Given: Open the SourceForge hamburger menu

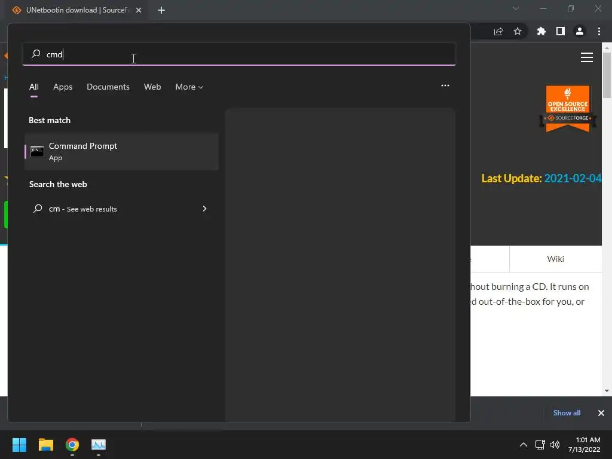Looking at the screenshot, I should (x=587, y=57).
